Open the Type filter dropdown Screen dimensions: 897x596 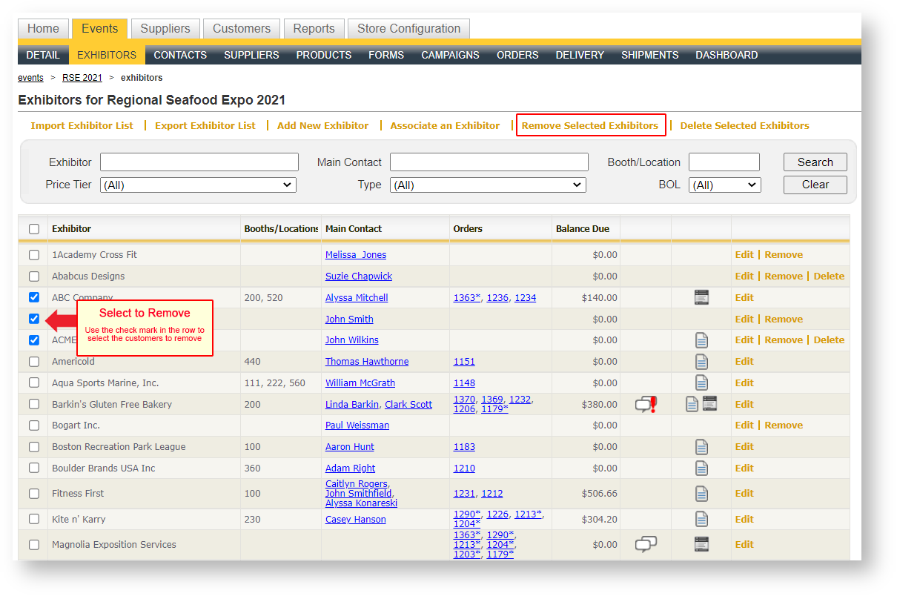click(488, 185)
